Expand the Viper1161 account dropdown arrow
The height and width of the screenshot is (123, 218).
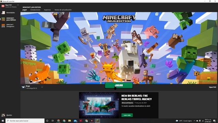[x=18, y=5]
